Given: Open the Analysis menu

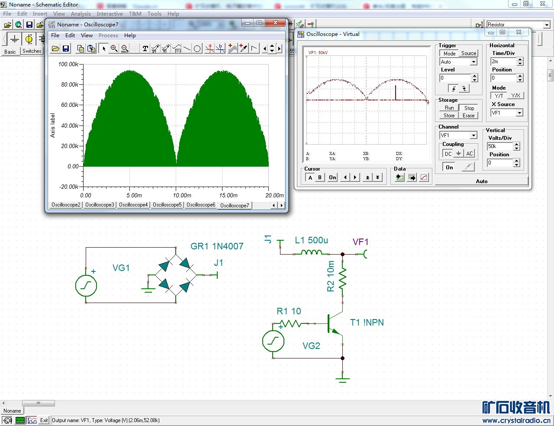Looking at the screenshot, I should [81, 14].
